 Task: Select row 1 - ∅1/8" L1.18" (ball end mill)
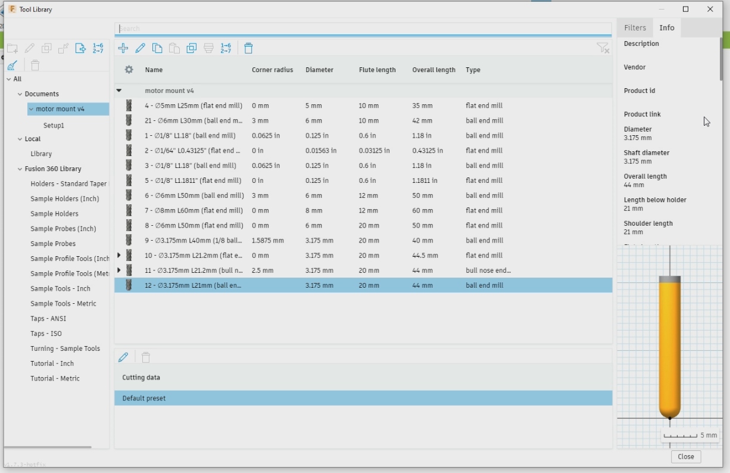363,135
